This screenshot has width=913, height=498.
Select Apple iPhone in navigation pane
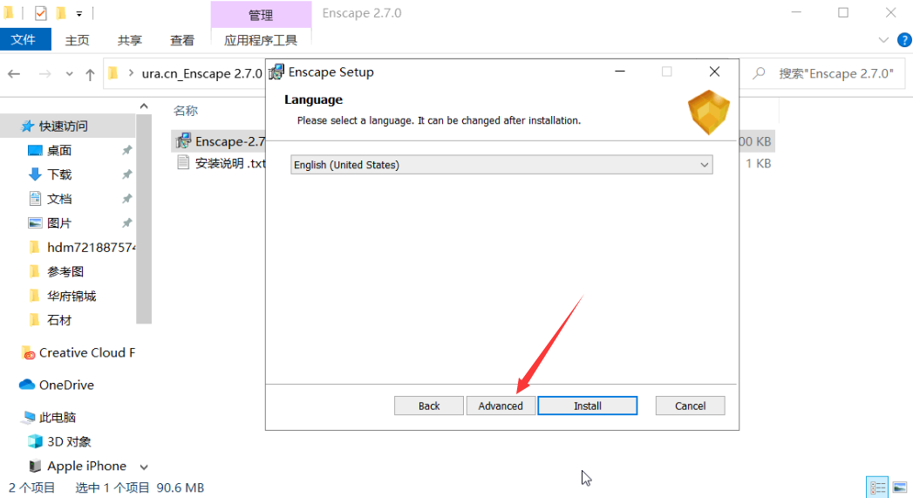pyautogui.click(x=86, y=466)
